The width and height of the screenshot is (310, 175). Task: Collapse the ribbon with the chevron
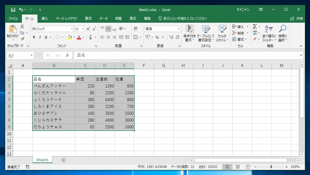[x=301, y=46]
